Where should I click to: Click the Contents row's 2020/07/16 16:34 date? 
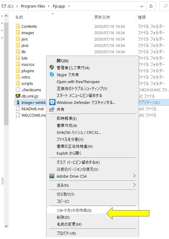[109, 26]
